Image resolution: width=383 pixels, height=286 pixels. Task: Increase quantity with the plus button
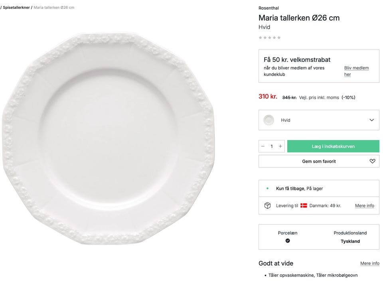[280, 146]
